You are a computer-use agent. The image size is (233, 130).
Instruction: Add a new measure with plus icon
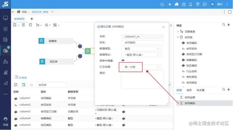pyautogui.click(x=229, y=90)
